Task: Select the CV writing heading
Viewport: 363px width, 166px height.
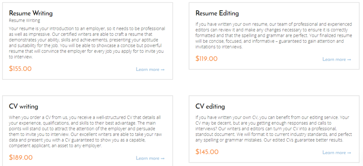Action: coord(24,106)
